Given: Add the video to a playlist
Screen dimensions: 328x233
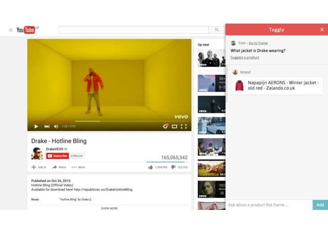Looking at the screenshot, I should tap(39, 167).
